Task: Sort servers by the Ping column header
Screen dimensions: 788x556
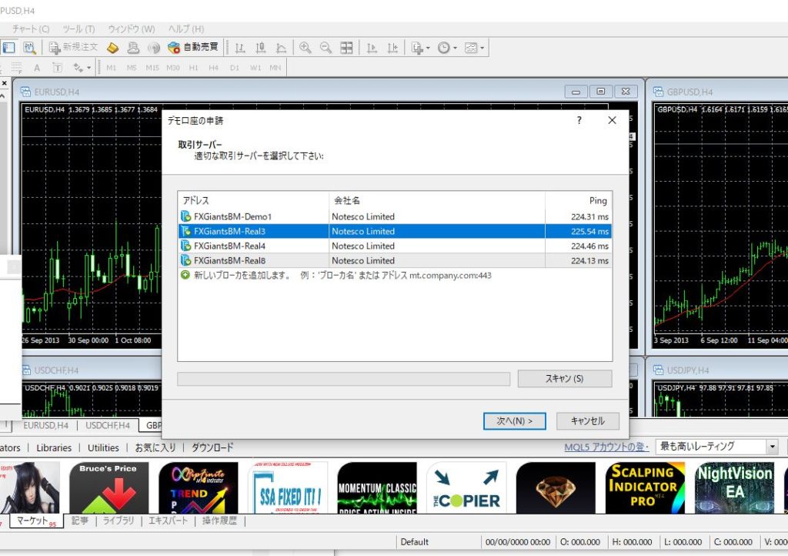Action: 579,200
